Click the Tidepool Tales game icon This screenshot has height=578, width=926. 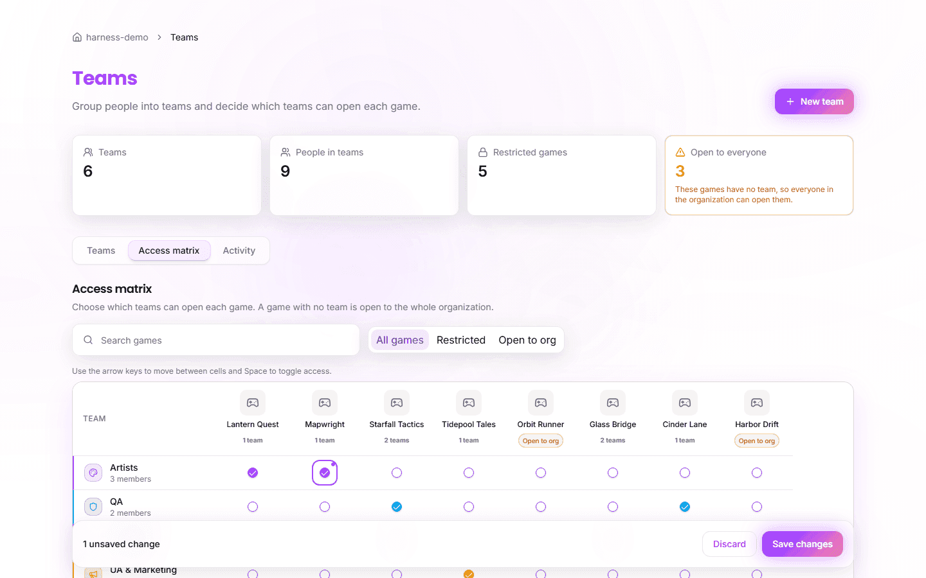(469, 403)
